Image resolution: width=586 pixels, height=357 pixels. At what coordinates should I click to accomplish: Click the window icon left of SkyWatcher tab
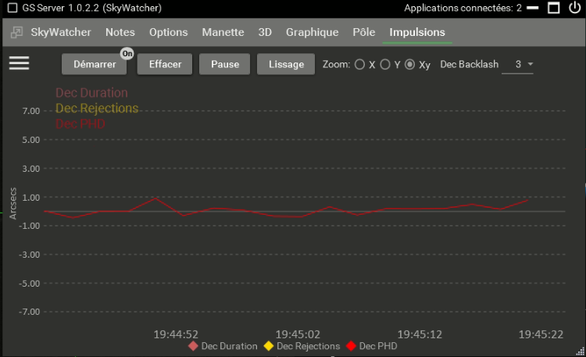16,33
